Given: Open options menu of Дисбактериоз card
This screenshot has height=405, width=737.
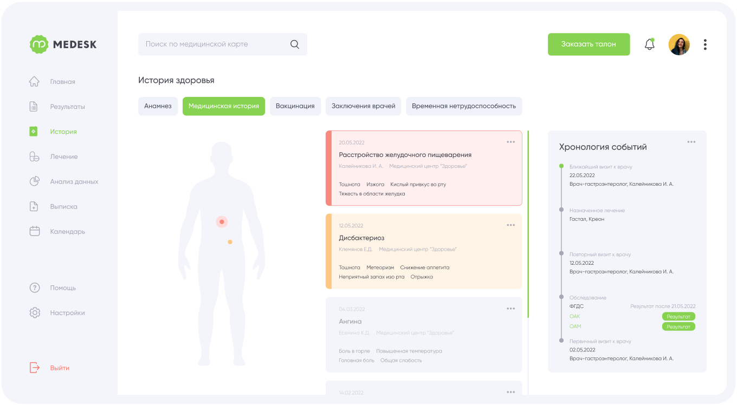Looking at the screenshot, I should [510, 225].
